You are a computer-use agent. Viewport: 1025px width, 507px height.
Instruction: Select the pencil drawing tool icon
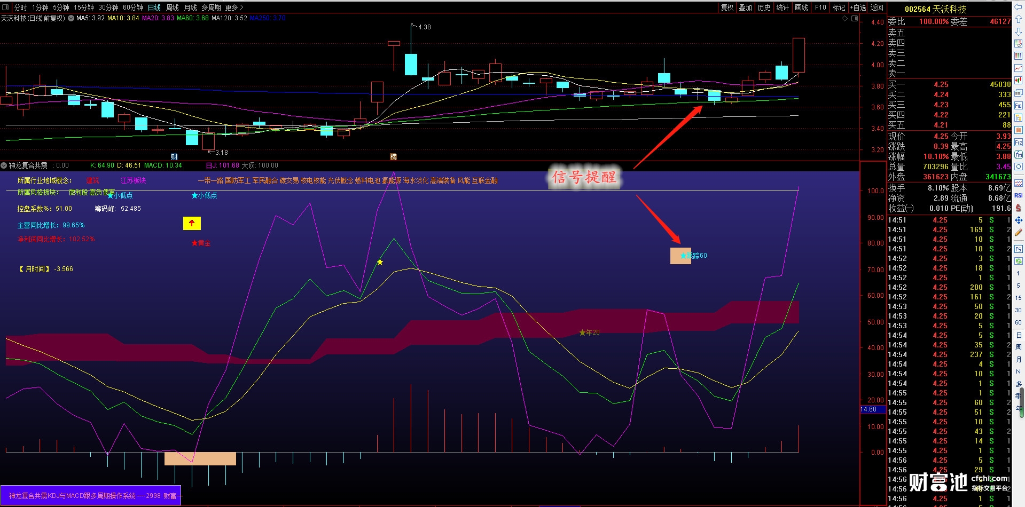click(x=1018, y=233)
